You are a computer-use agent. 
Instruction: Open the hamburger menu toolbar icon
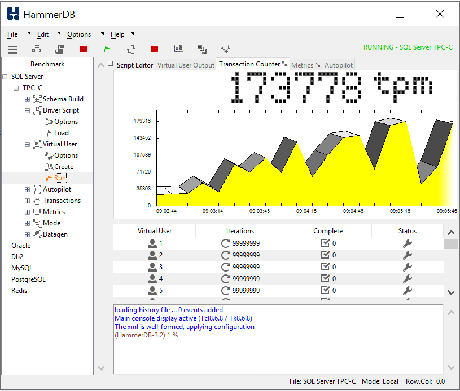(x=12, y=49)
